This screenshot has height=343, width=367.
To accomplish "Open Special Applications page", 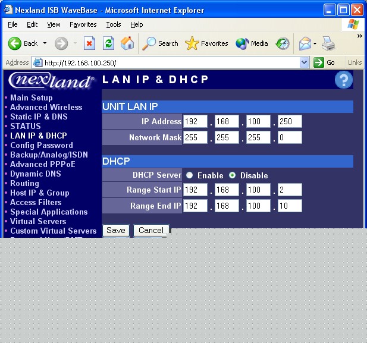I will [49, 212].
